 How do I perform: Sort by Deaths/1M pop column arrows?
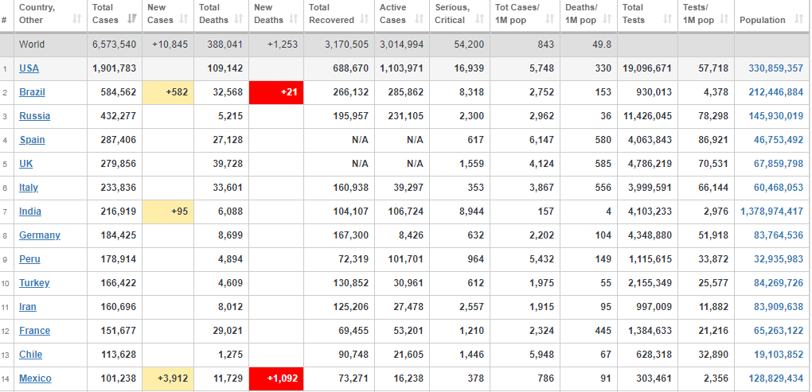(x=607, y=20)
